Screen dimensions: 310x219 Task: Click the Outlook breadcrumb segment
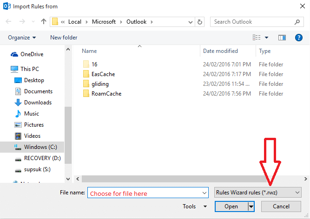[x=137, y=22]
